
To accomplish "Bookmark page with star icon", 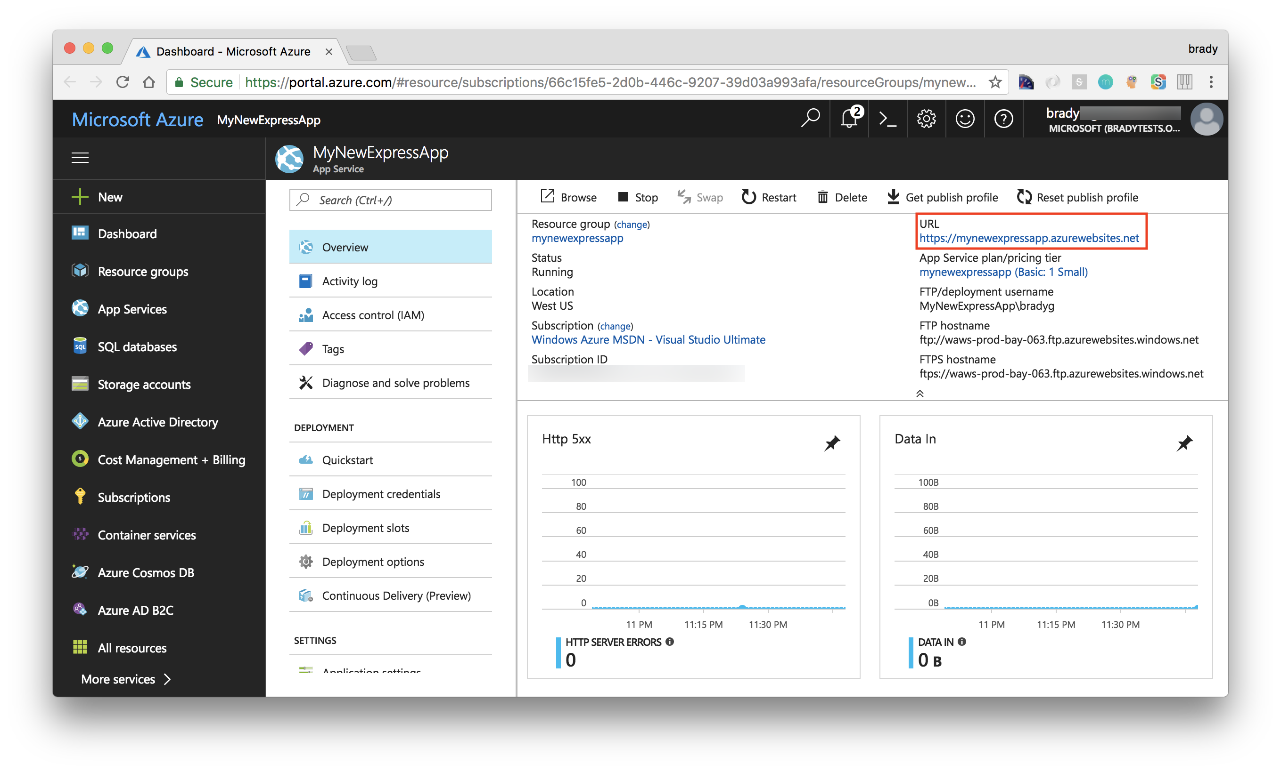I will tap(994, 82).
